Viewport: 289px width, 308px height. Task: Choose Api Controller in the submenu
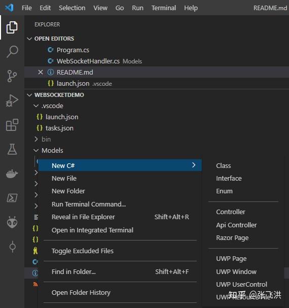(x=236, y=225)
